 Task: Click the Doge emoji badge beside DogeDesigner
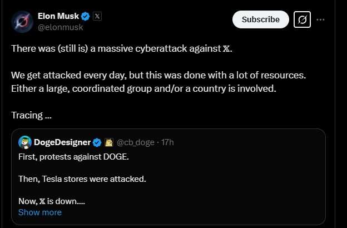pyautogui.click(x=108, y=142)
